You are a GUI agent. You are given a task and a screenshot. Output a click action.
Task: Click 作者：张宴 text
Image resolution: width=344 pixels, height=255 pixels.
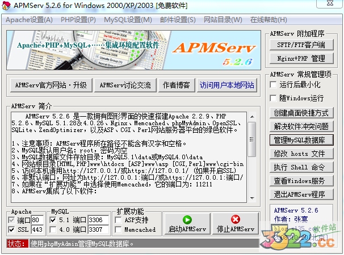click(291, 219)
